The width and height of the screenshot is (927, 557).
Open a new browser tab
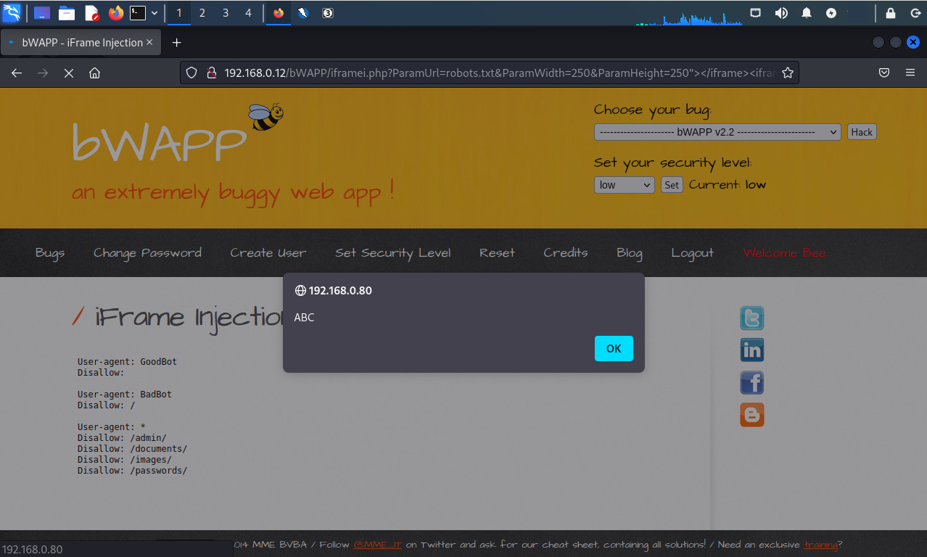pyautogui.click(x=176, y=43)
